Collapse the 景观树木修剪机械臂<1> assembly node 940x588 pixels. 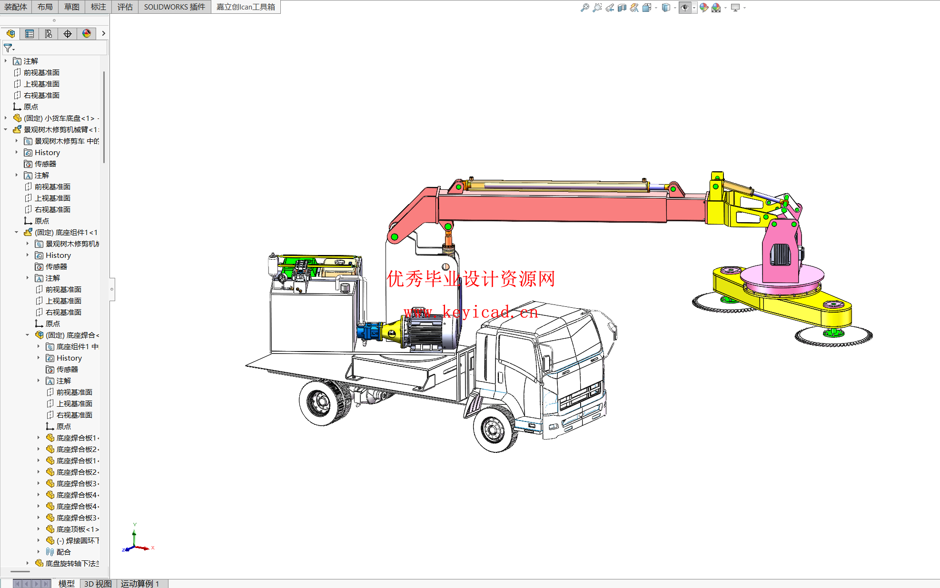point(6,129)
